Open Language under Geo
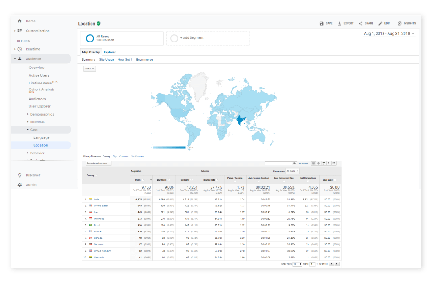 point(42,137)
